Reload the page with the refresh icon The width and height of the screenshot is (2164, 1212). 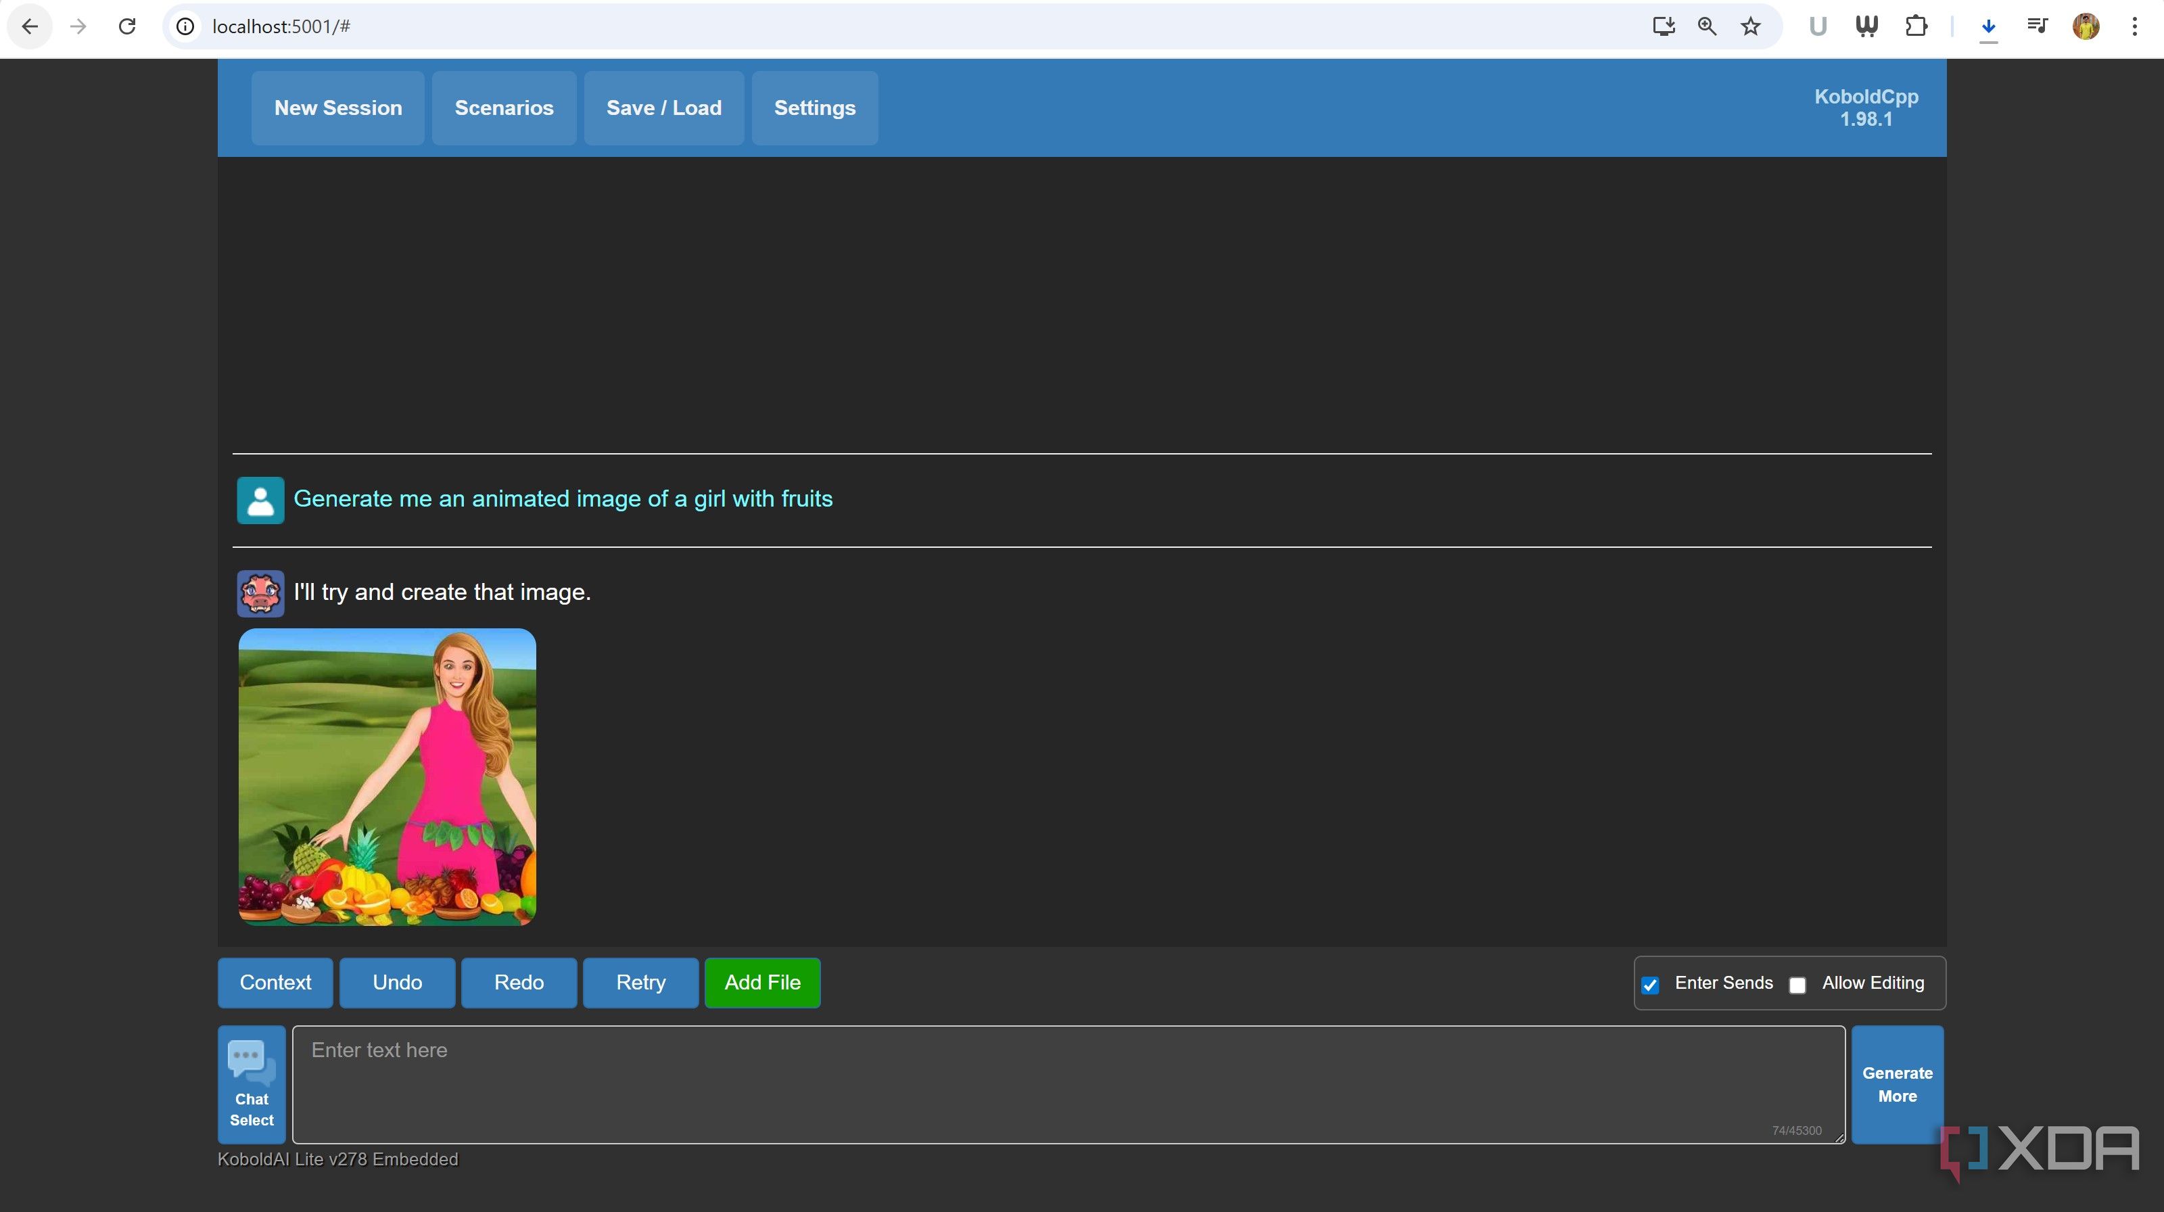[x=127, y=27]
